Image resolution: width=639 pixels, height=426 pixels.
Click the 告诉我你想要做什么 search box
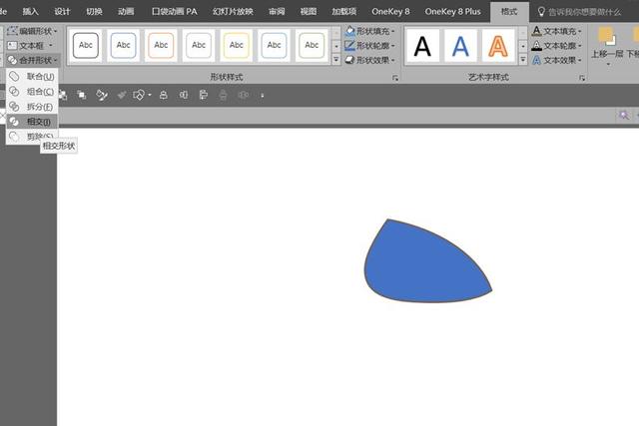[579, 12]
